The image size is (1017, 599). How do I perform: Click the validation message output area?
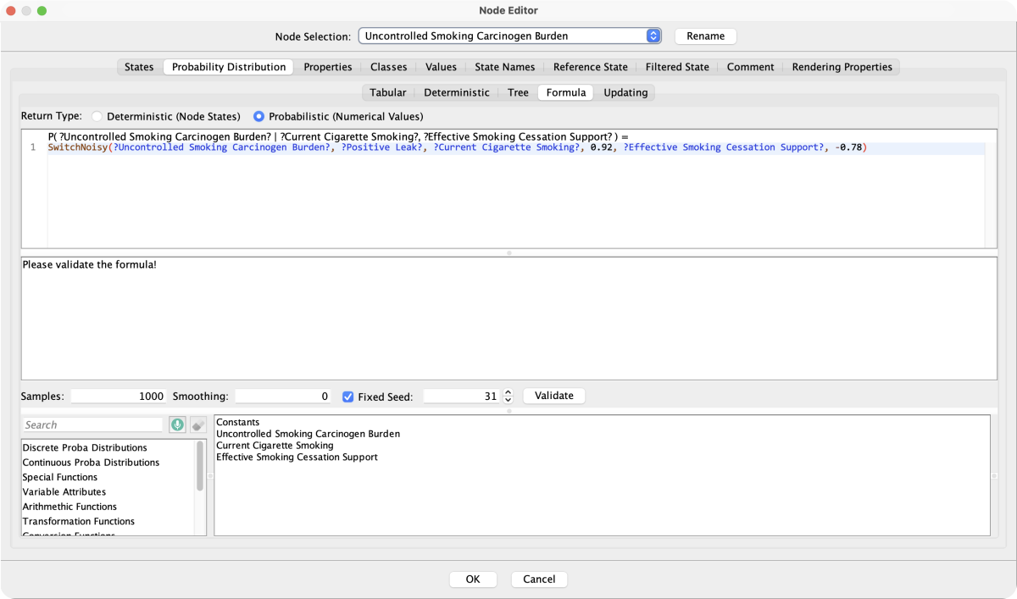[x=508, y=319]
